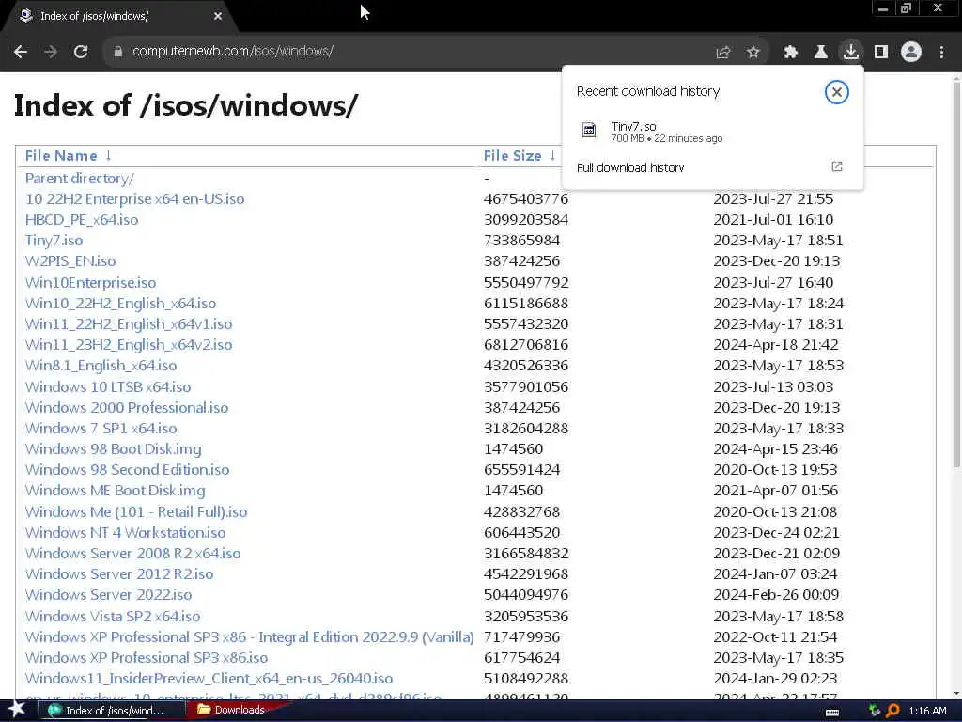Download 10 22H2 Enterprise x64 en-US.iso

point(134,199)
